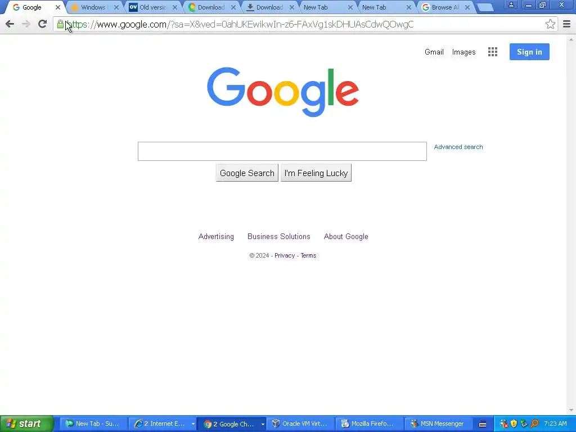The width and height of the screenshot is (576, 432).
Task: Open the Gmail link
Action: pos(434,52)
